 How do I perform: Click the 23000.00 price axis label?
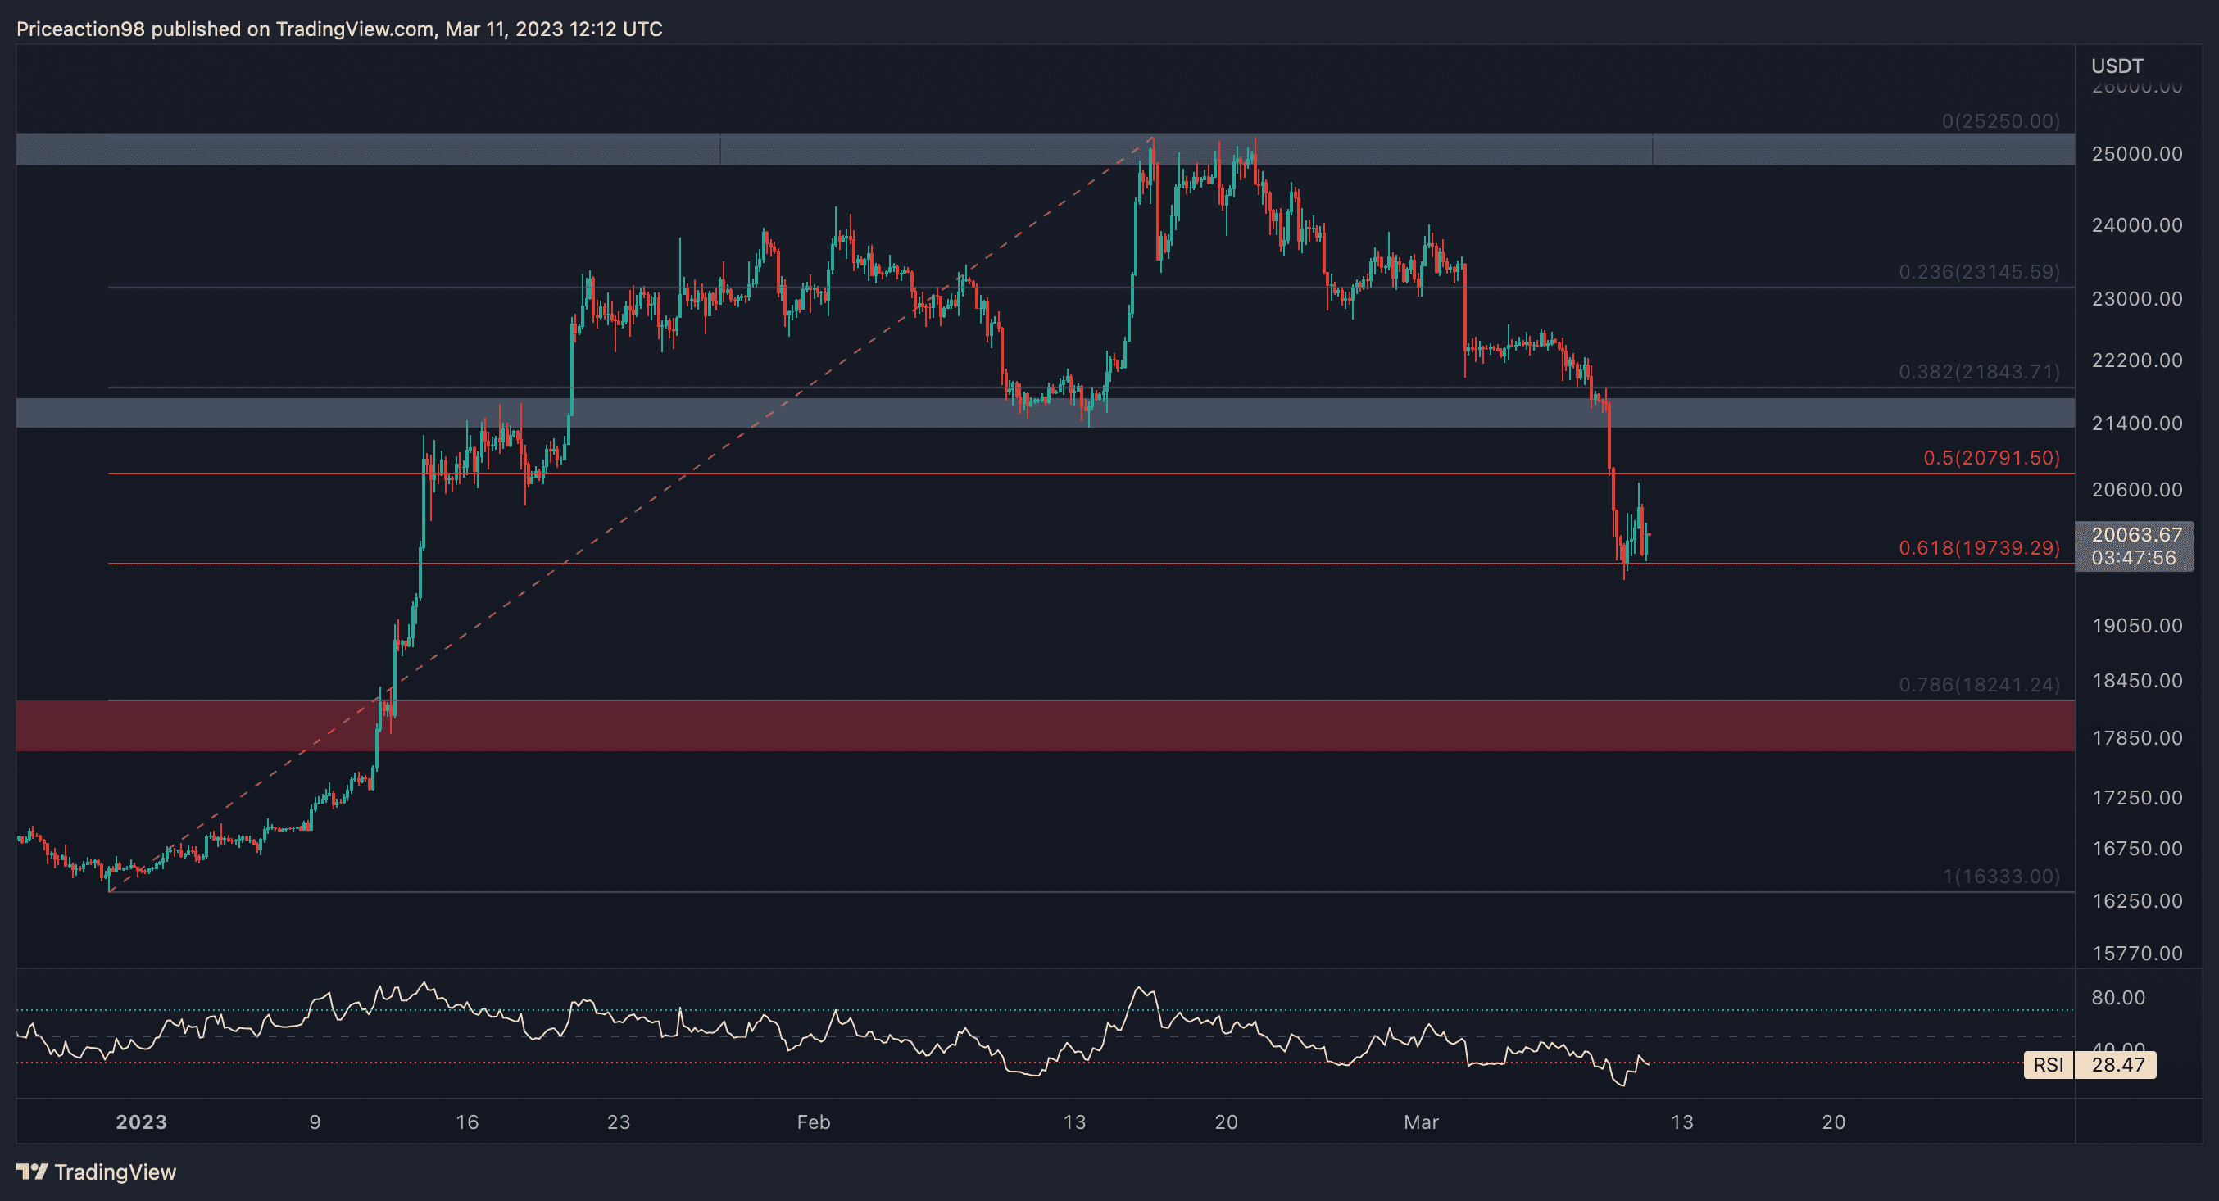(2137, 299)
